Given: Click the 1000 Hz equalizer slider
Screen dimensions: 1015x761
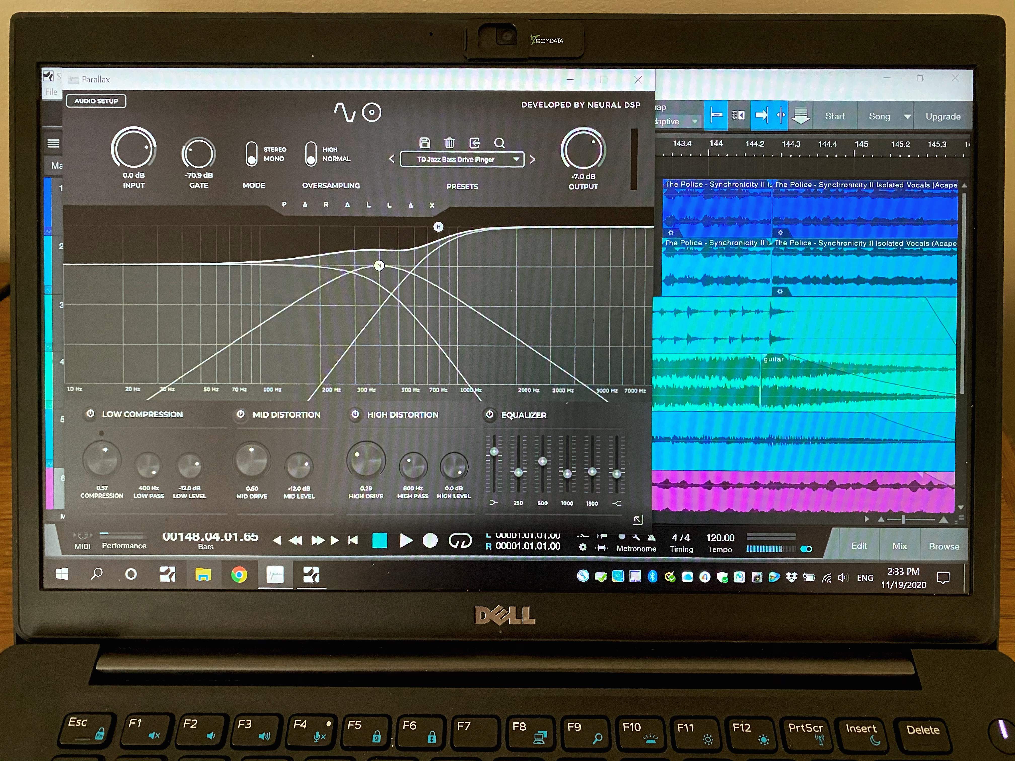Looking at the screenshot, I should click(567, 473).
